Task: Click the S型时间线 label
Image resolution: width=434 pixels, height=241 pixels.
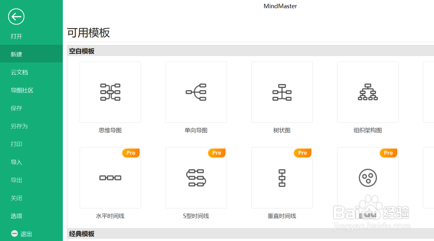Action: pyautogui.click(x=196, y=216)
